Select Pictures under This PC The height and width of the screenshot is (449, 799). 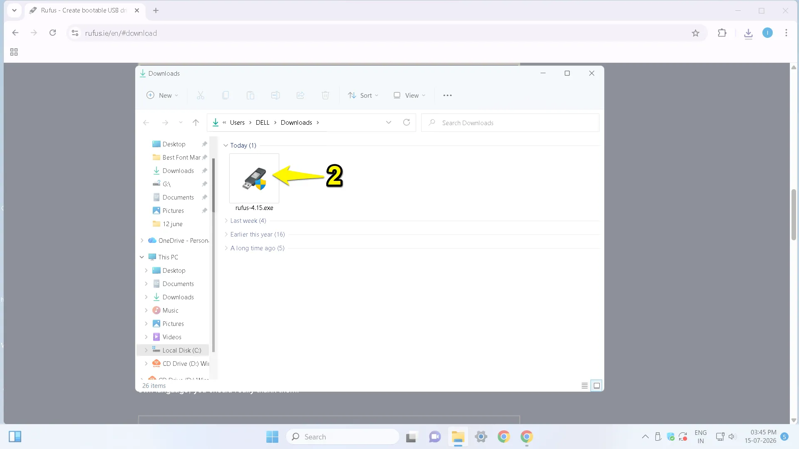[x=173, y=323]
